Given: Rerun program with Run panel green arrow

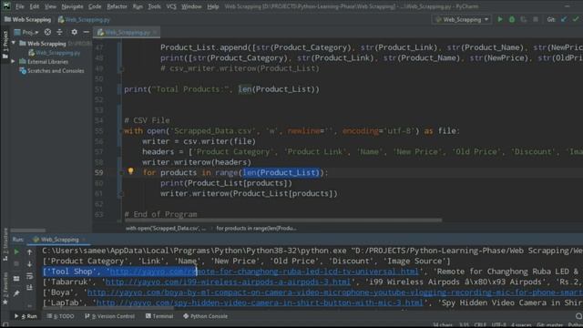Looking at the screenshot, I should click(16, 252).
